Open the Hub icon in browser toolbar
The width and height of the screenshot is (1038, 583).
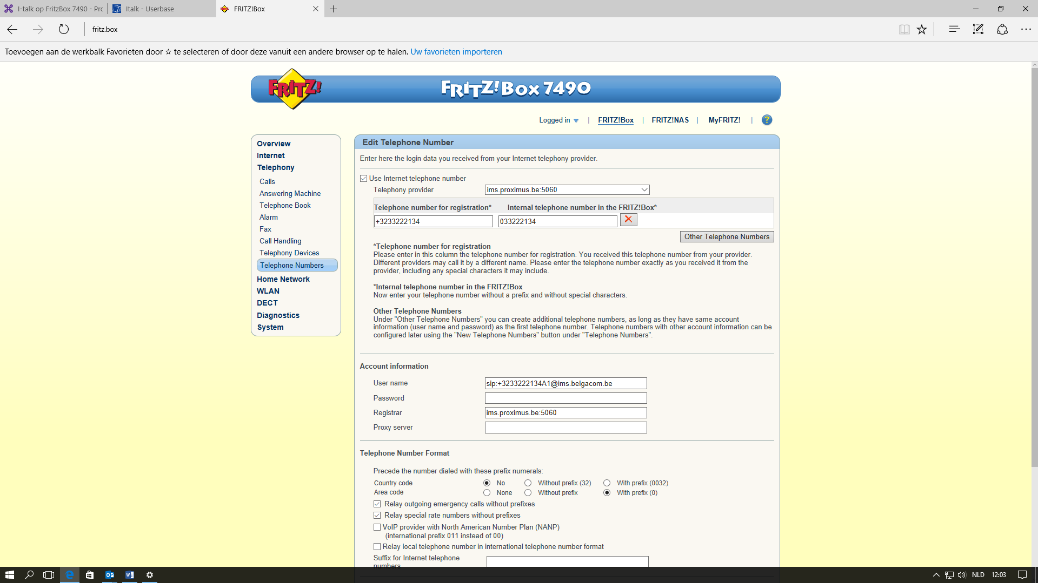pyautogui.click(x=954, y=29)
